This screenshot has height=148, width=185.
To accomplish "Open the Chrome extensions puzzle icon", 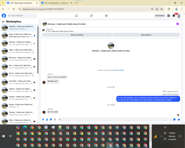I will tap(169, 9).
